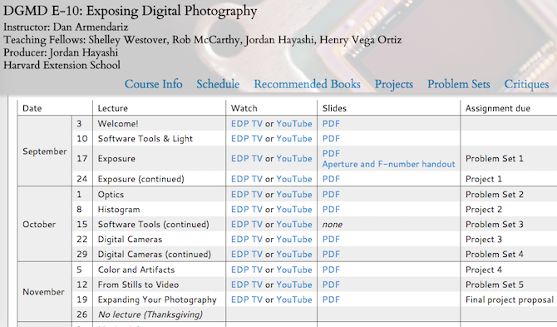This screenshot has width=557, height=327.
Task: Open PDF slides for Color and Artifacts
Action: click(x=331, y=270)
